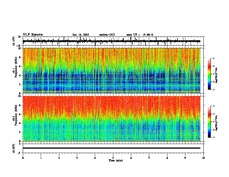Screen dimensions: 229x177
Task: Click the upper colorbar's log(PSD) label
Action: (217, 75)
